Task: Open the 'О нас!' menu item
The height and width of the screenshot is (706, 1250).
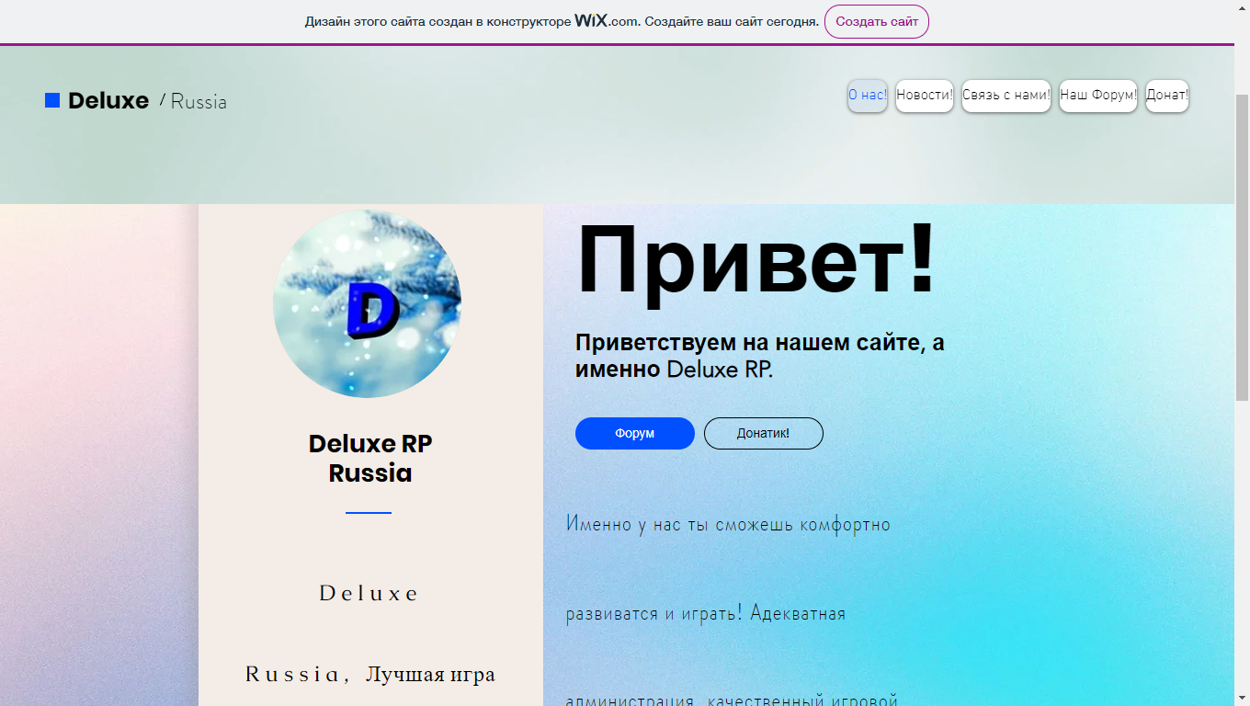Action: [868, 96]
